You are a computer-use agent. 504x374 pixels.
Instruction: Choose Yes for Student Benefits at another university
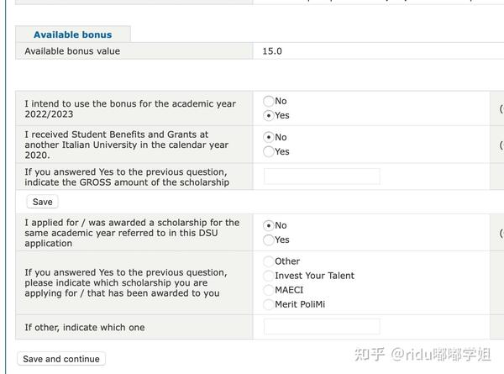pos(269,151)
